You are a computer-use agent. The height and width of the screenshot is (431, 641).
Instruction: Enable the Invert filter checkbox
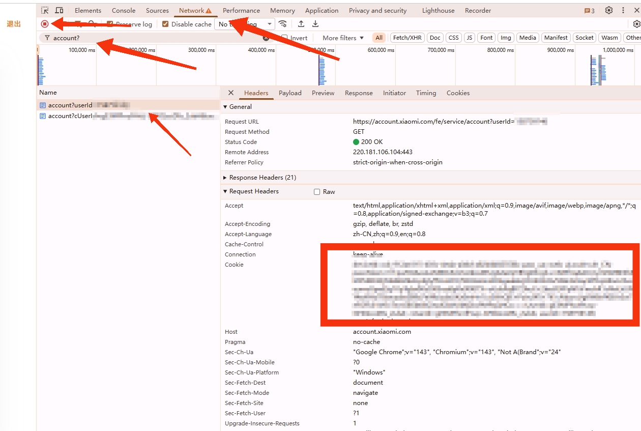[285, 38]
